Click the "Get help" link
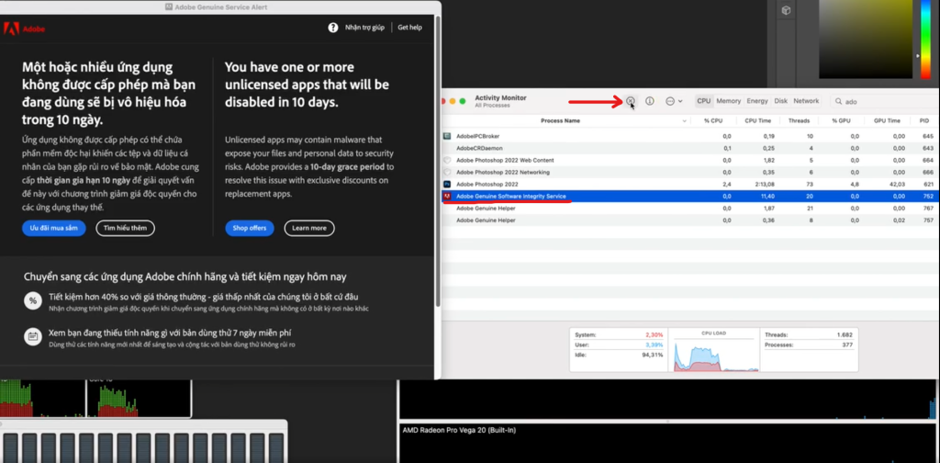Image resolution: width=940 pixels, height=463 pixels. coord(409,28)
